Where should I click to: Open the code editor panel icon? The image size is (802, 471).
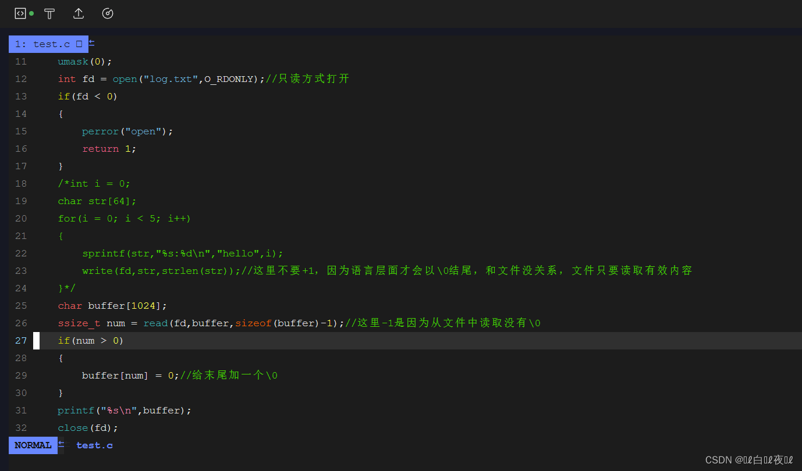(20, 13)
